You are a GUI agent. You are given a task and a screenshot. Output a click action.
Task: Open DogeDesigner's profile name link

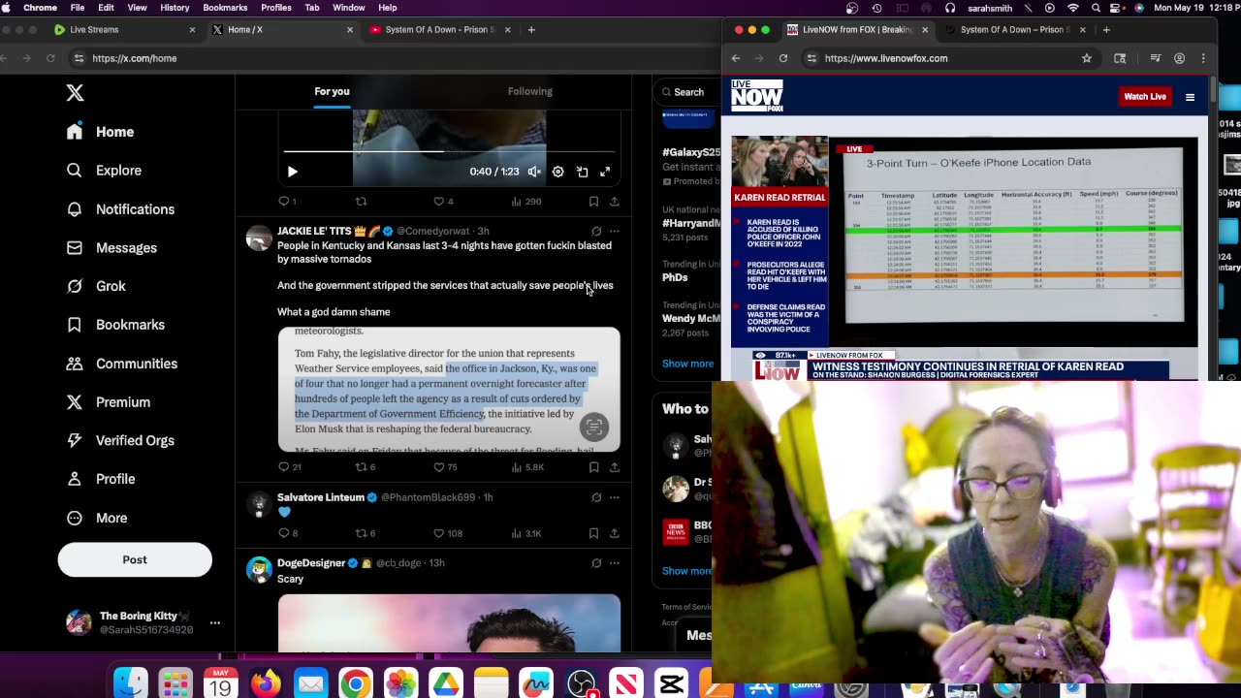pos(311,563)
